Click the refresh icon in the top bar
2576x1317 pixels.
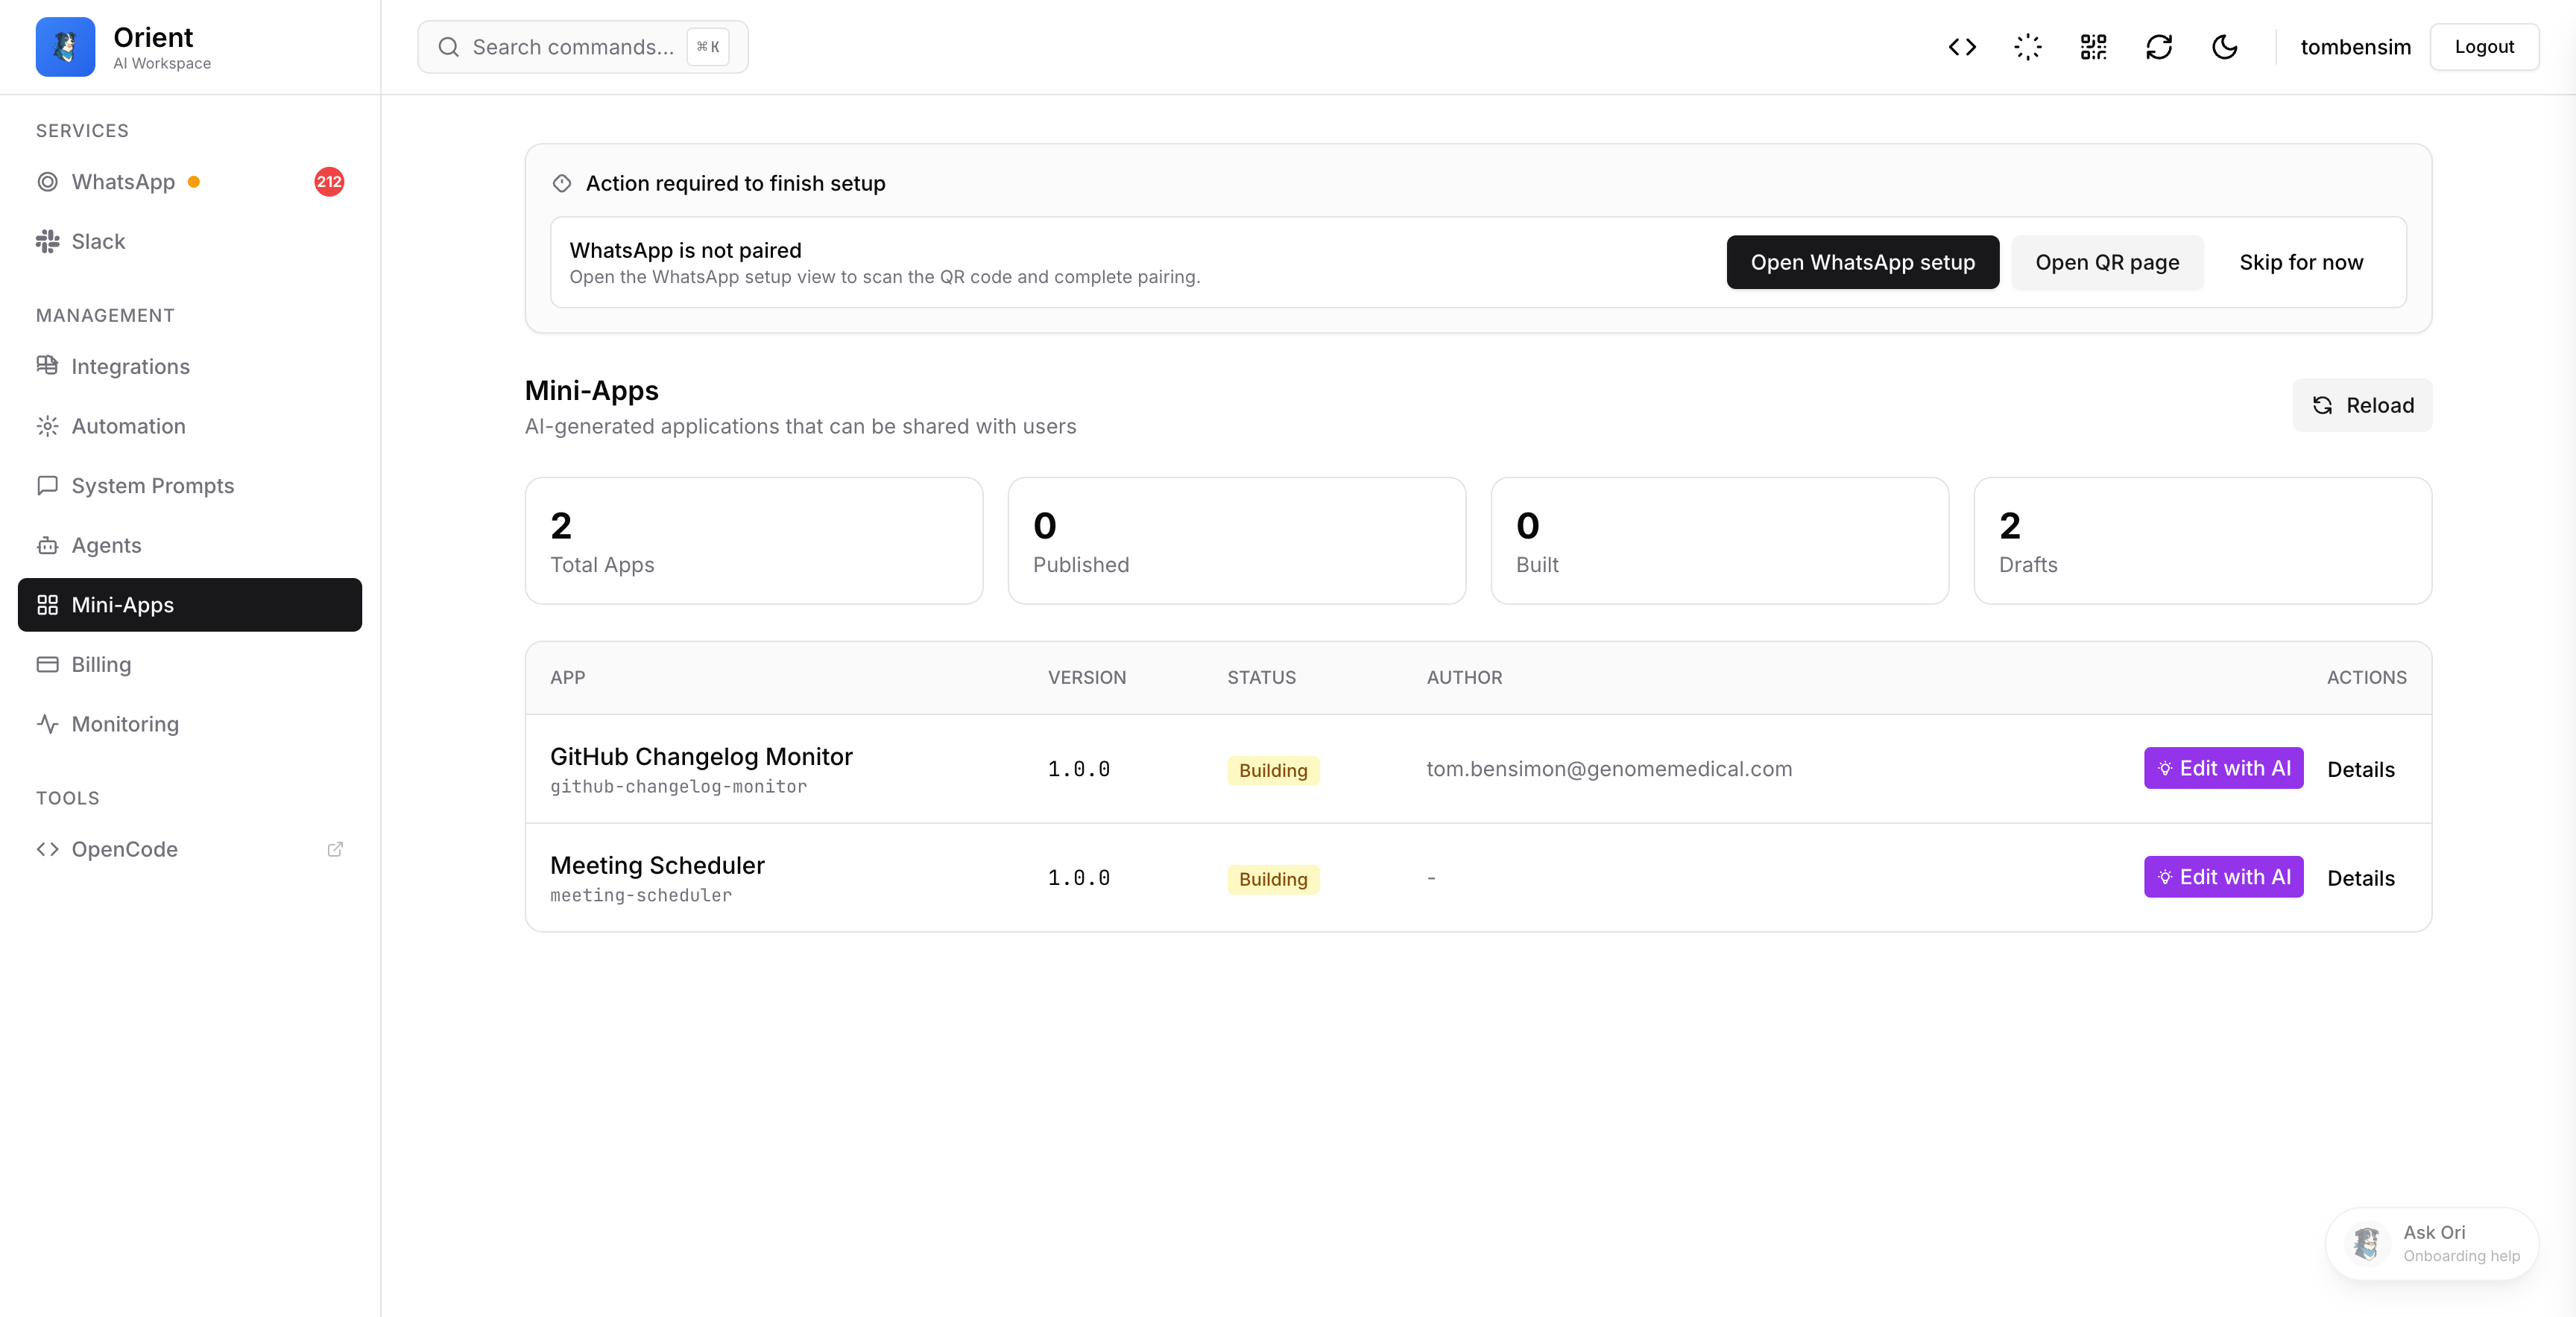(x=2159, y=46)
